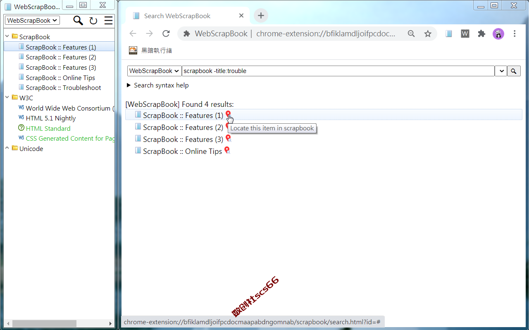Image resolution: width=529 pixels, height=330 pixels.
Task: Click the Features (3) result book icon
Action: [x=138, y=139]
